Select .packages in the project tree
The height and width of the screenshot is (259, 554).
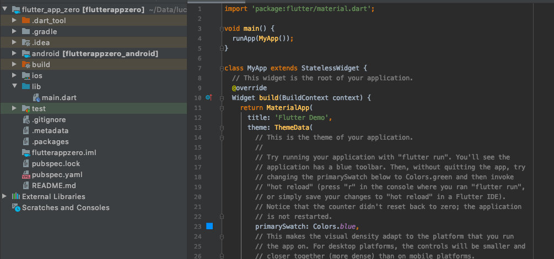(50, 142)
